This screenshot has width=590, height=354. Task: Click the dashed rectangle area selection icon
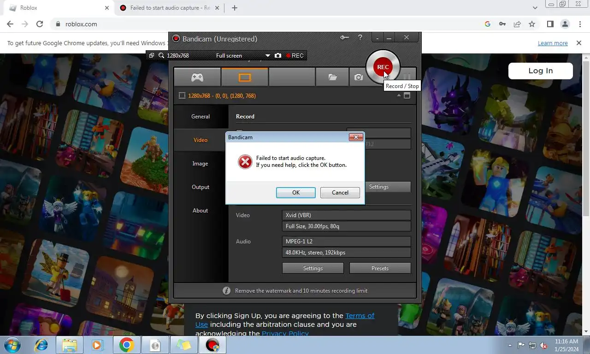pos(182,95)
